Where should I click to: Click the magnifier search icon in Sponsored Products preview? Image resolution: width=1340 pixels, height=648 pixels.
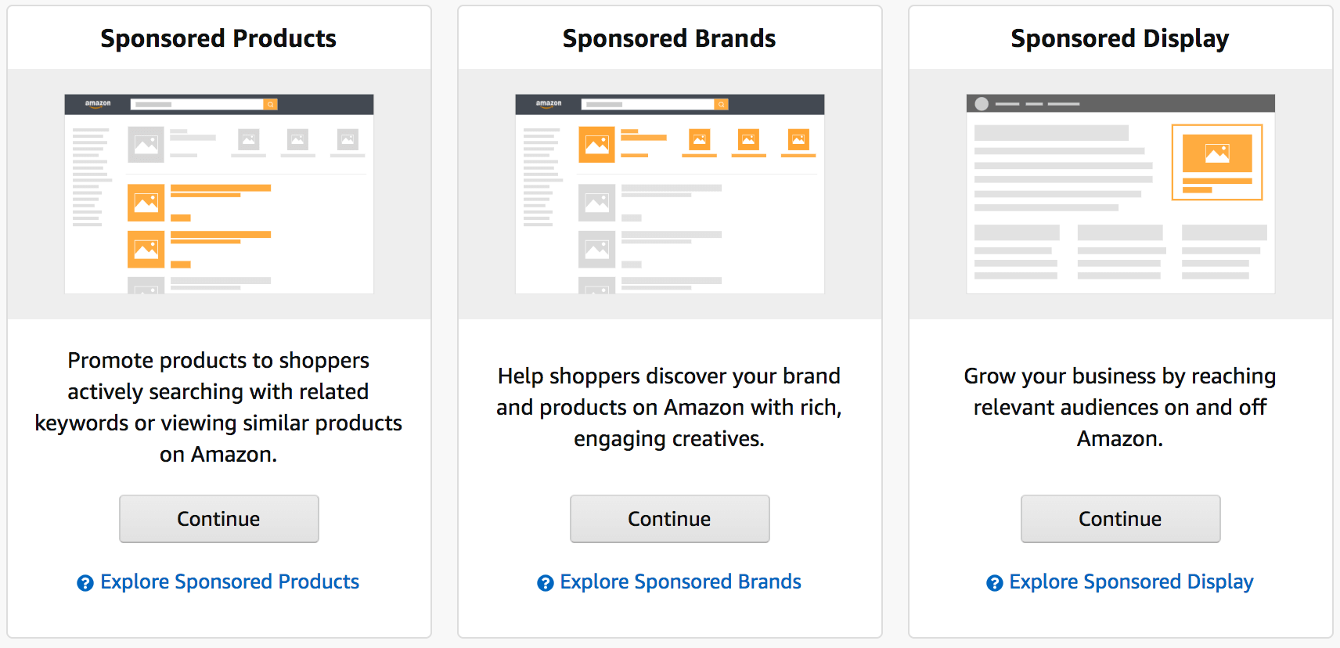click(271, 103)
